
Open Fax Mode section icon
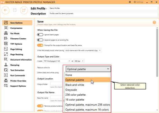(x=6, y=33)
